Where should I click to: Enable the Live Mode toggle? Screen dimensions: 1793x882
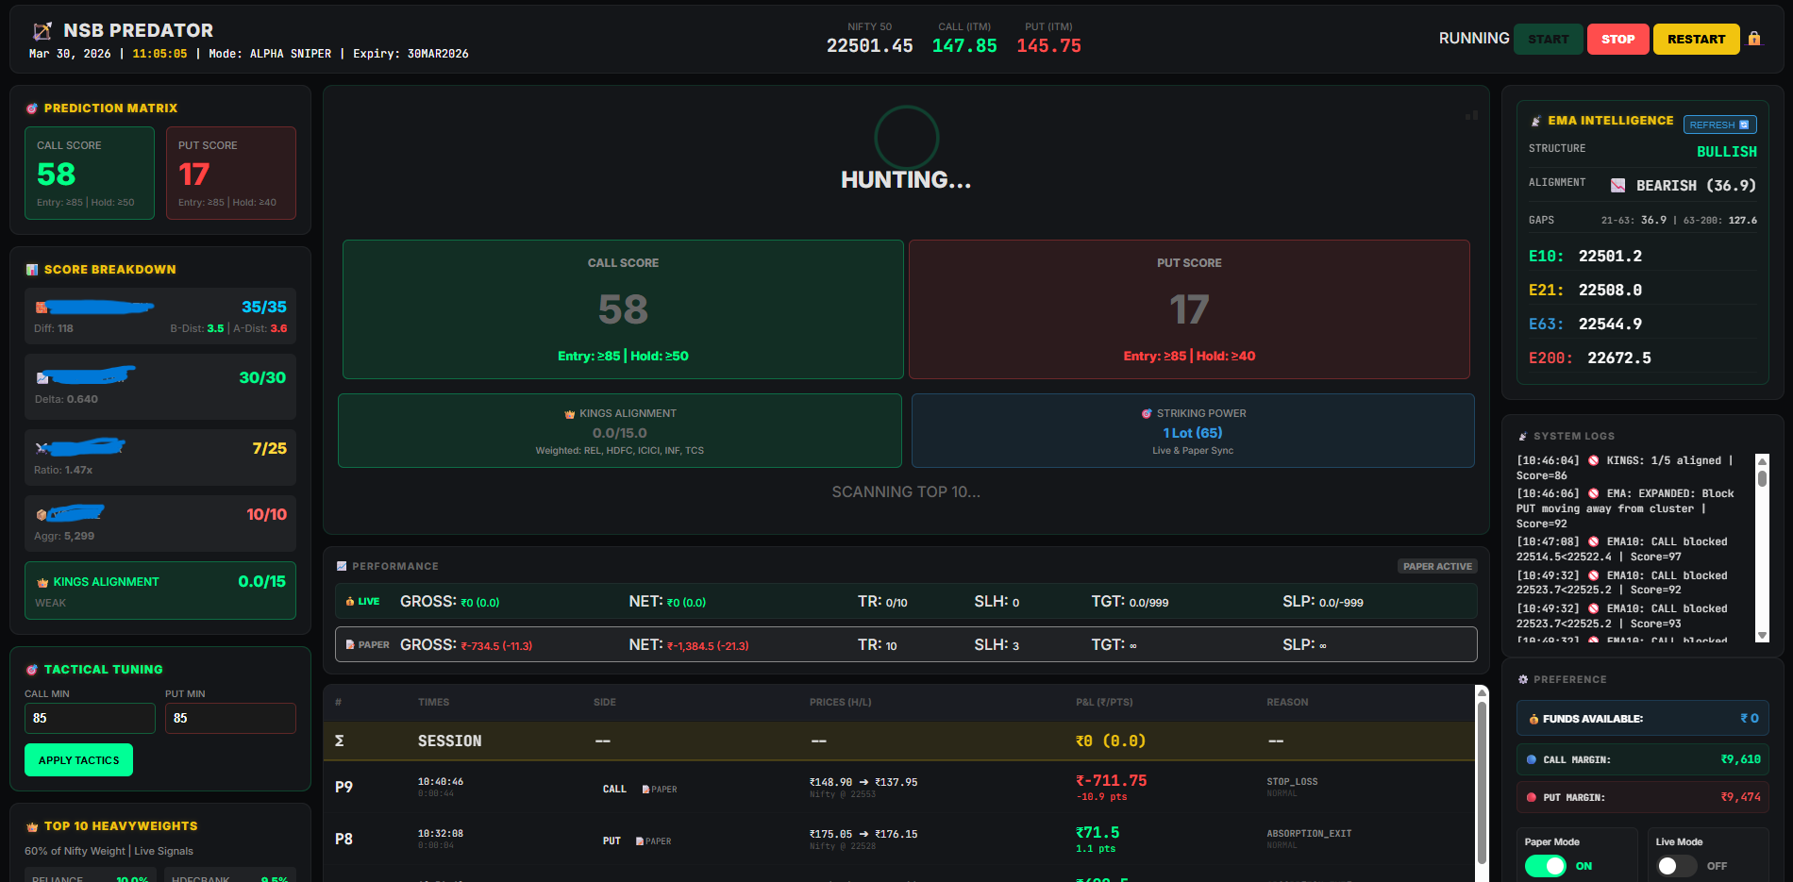click(x=1676, y=865)
